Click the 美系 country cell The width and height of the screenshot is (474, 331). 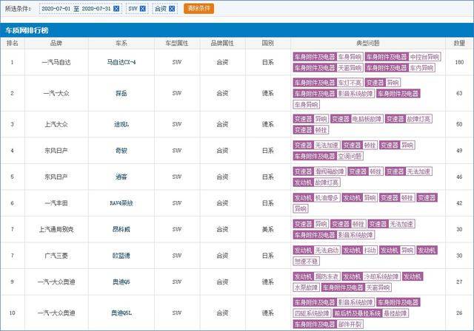tap(268, 229)
